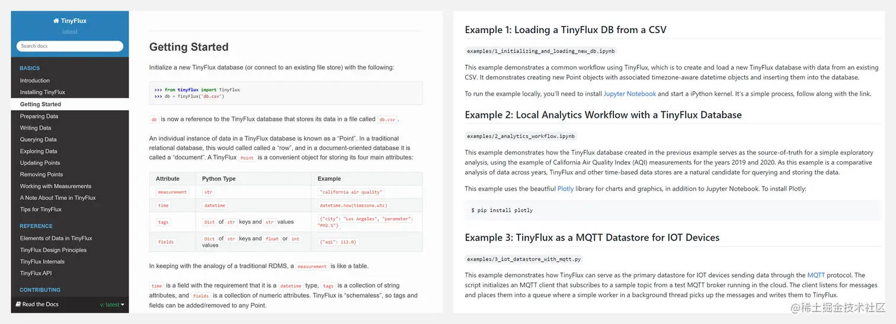
Task: Click the Example 1 heading
Action: [566, 30]
